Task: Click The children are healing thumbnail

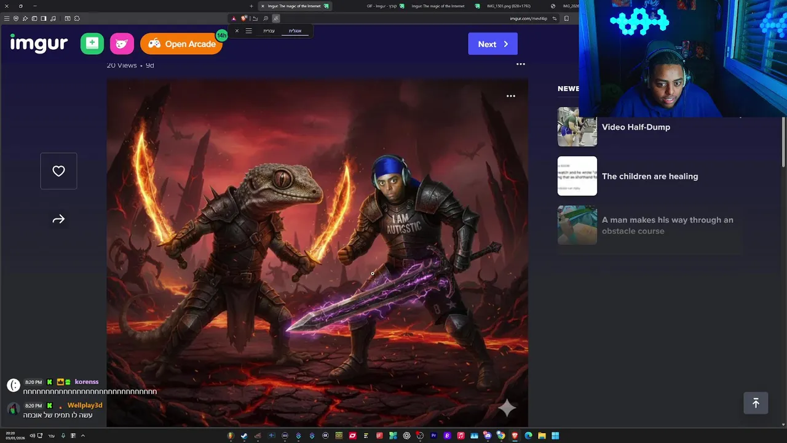Action: point(577,176)
